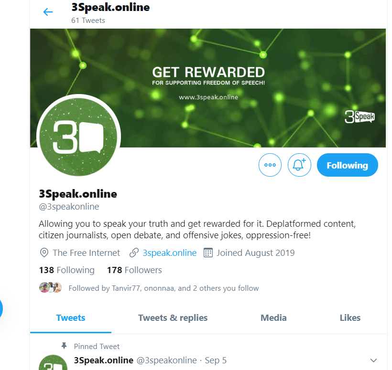Open the Followed by Tanvir77, ononnaa link
Image resolution: width=392 pixels, height=370 pixels.
(x=163, y=288)
